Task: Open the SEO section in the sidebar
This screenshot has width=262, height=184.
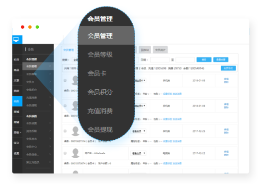Action: pos(16,143)
